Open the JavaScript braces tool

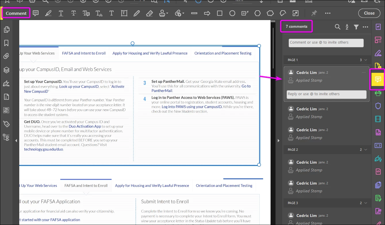(378, 145)
